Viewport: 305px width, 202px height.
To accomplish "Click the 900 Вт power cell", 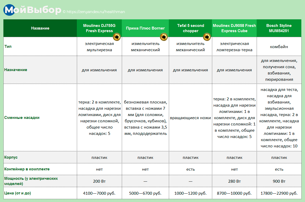I will [x=279, y=181].
